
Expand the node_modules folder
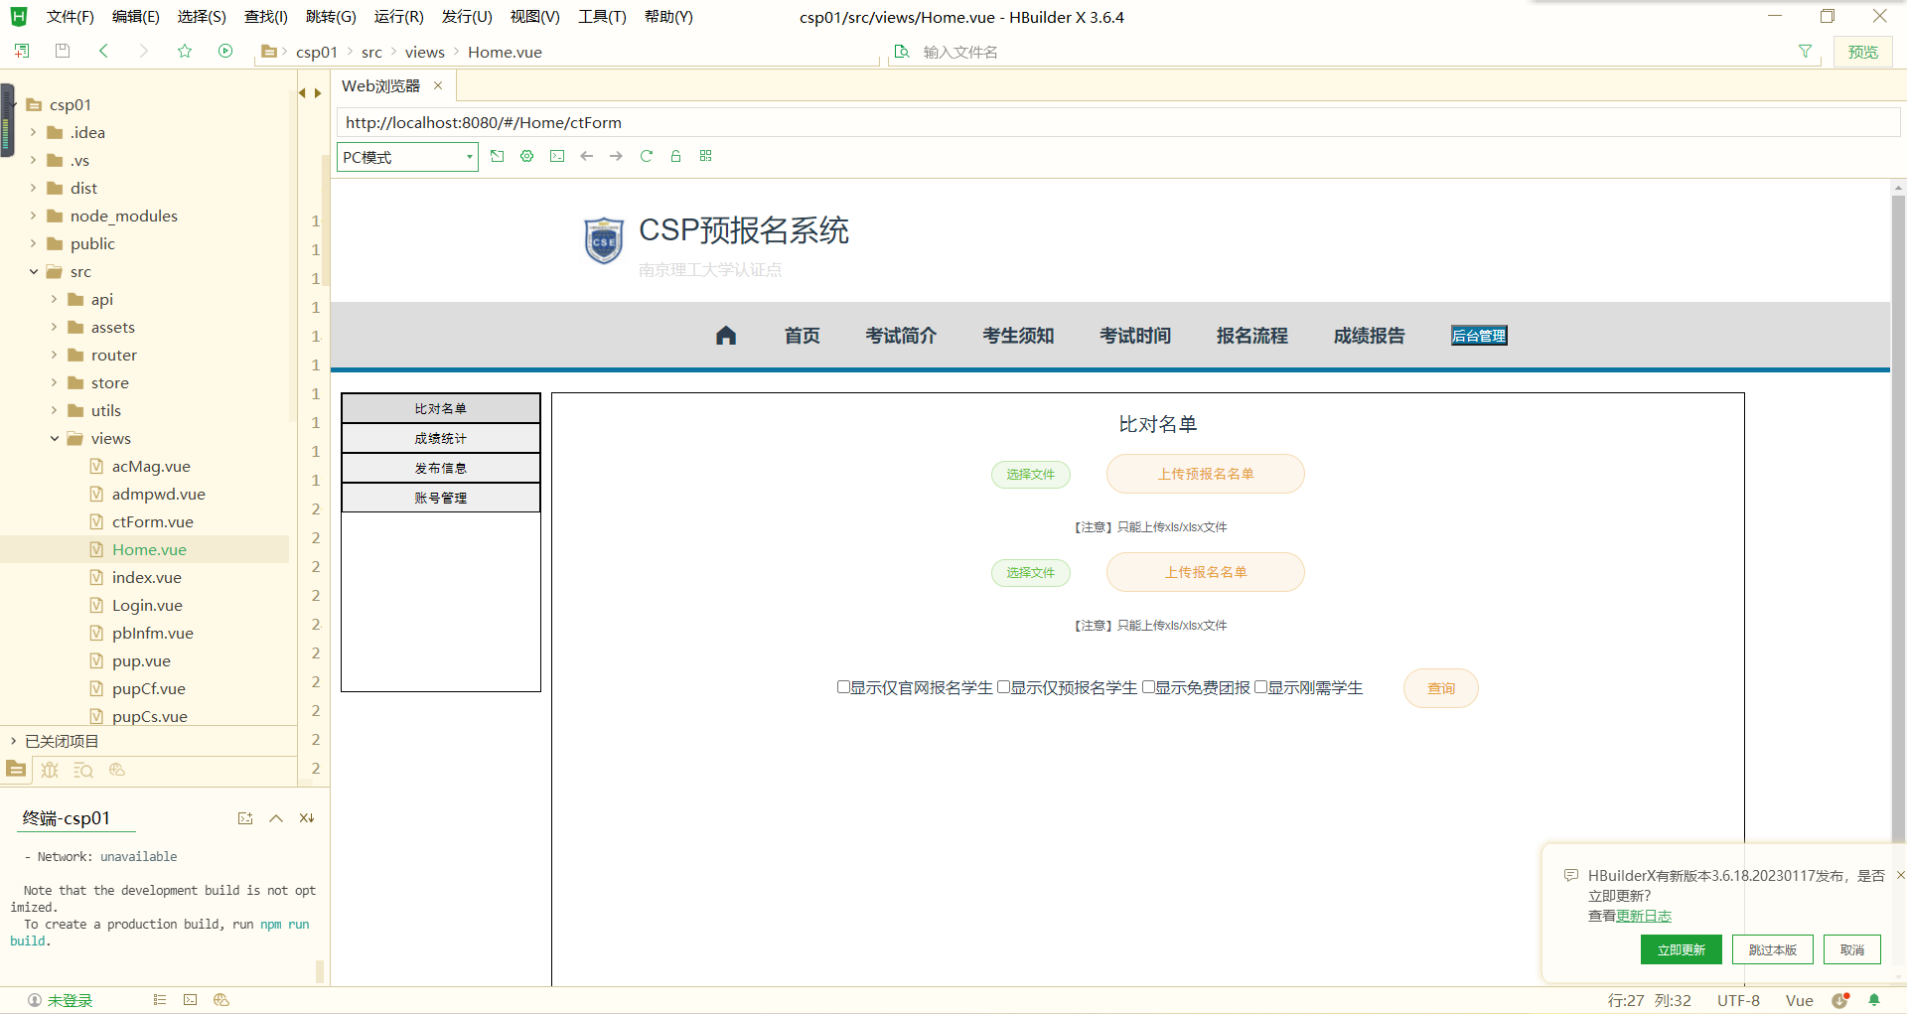coord(33,216)
